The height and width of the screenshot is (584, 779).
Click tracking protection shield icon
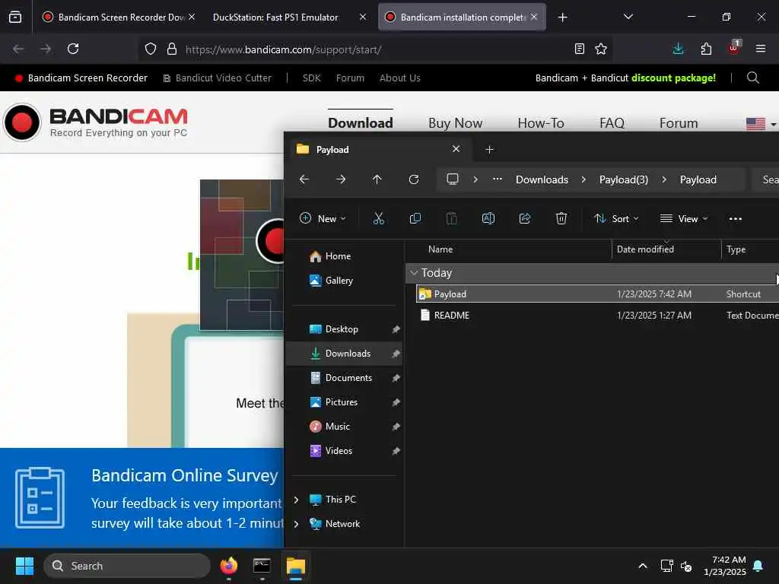click(x=151, y=49)
